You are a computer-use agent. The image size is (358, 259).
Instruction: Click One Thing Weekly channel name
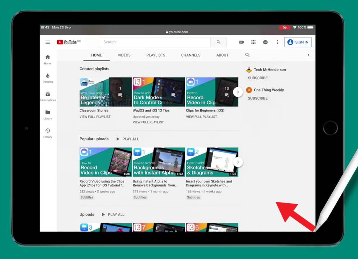pos(269,90)
